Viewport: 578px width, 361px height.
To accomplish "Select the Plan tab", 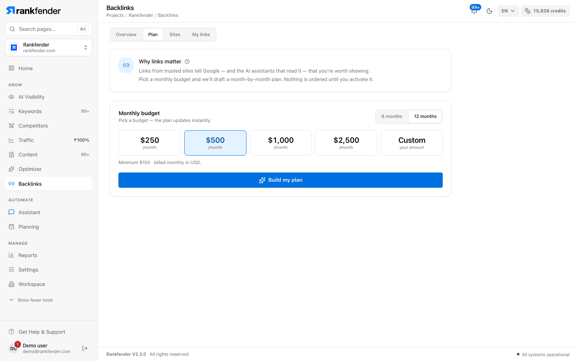I will [x=153, y=34].
